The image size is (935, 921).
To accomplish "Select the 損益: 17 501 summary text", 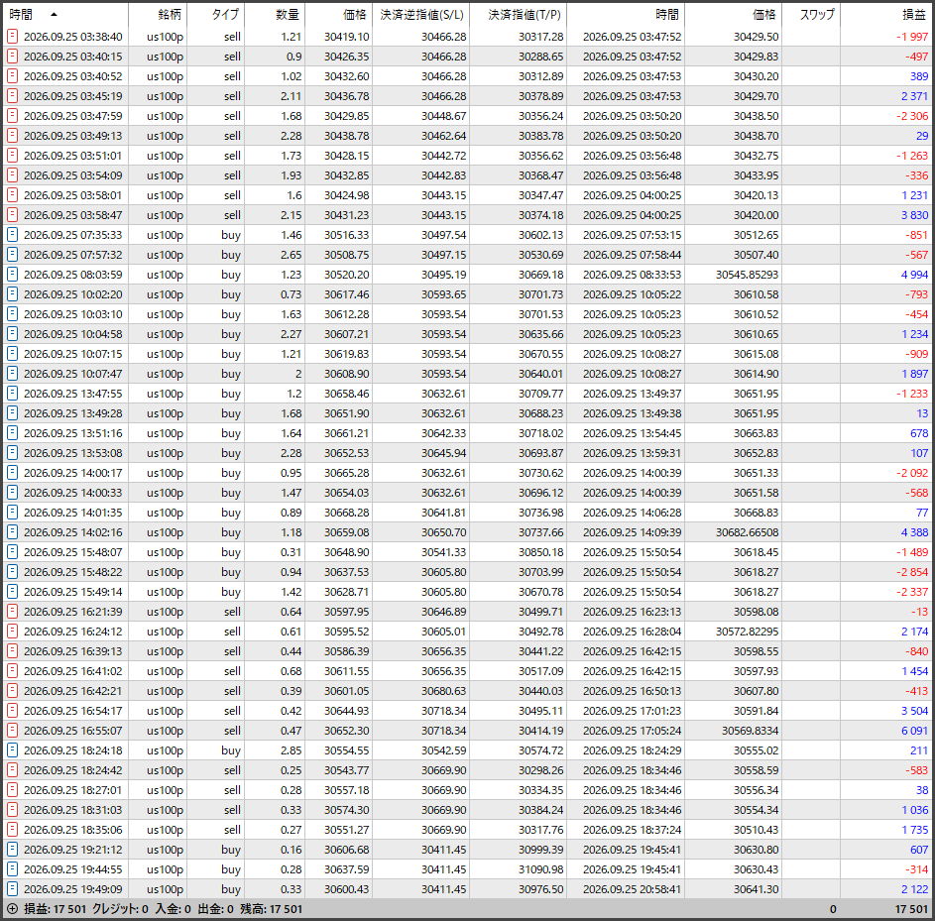I will tap(56, 909).
